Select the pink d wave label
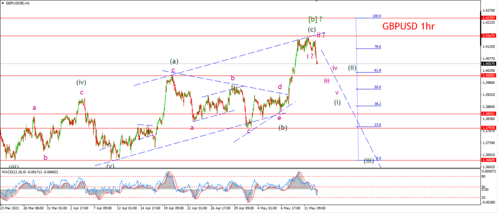Viewport: 498px width, 213px height. click(x=280, y=86)
